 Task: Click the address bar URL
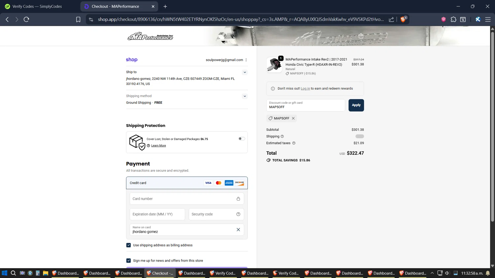pyautogui.click(x=241, y=19)
